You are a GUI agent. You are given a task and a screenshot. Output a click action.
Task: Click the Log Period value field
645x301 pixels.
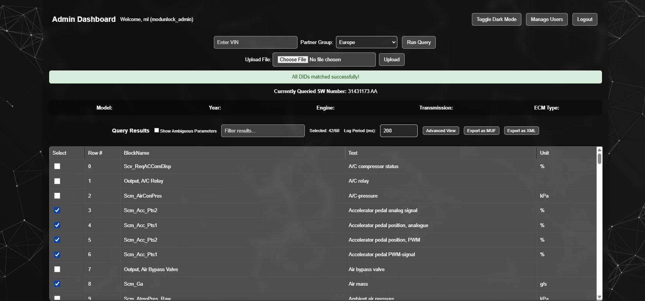point(398,131)
